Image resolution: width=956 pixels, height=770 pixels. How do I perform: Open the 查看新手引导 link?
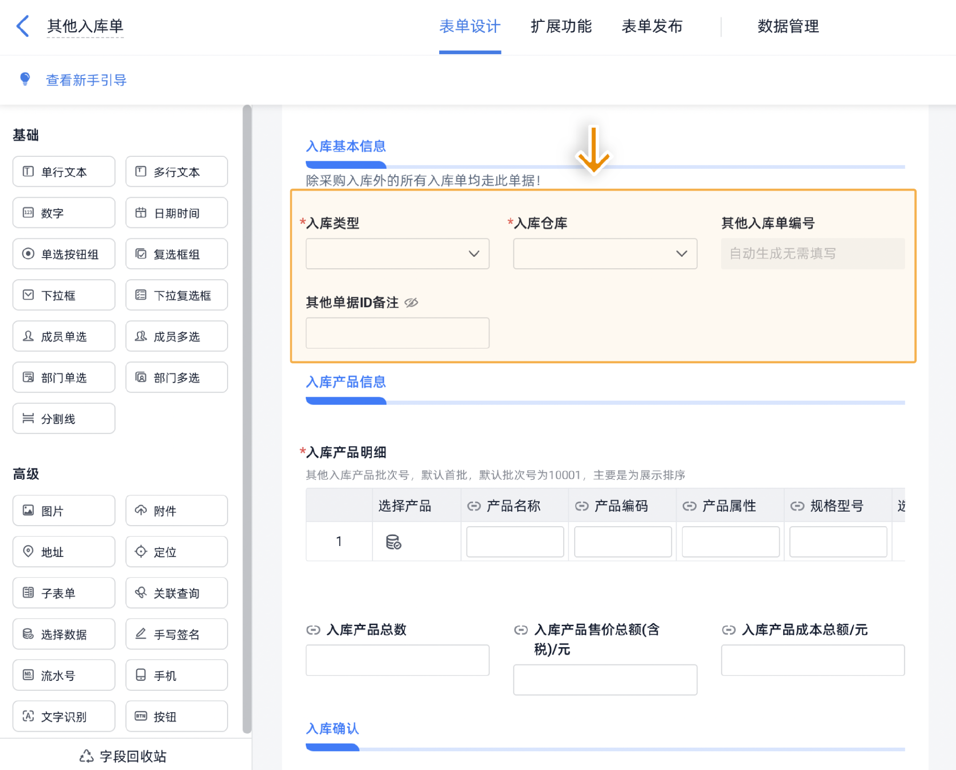86,80
